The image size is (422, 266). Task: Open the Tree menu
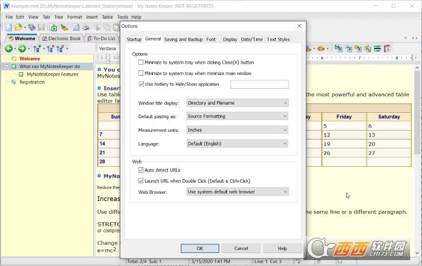click(x=59, y=17)
